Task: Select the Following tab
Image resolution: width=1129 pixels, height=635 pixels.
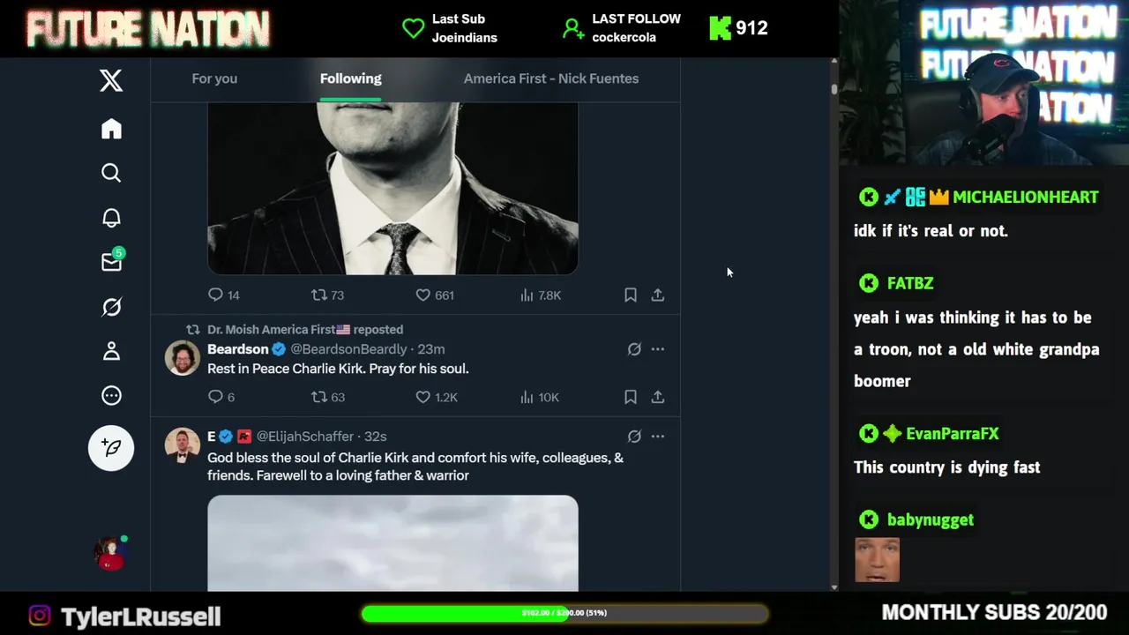Action: (x=350, y=78)
